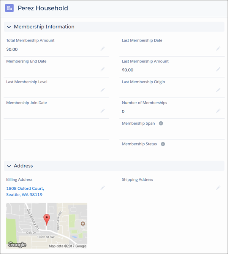The height and width of the screenshot is (254, 228).
Task: Click the 109th Ave SW map label
Action: point(59,221)
